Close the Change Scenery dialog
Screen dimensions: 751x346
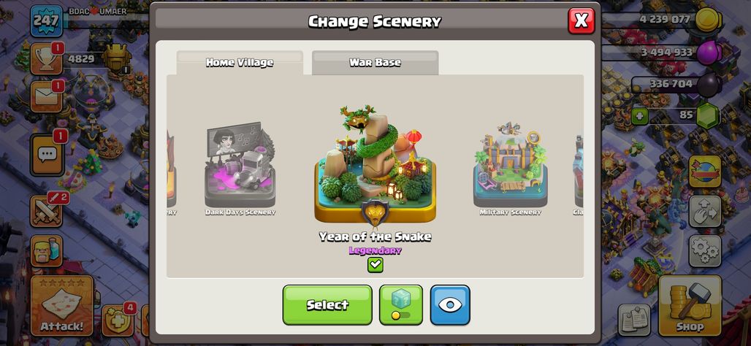pyautogui.click(x=581, y=20)
